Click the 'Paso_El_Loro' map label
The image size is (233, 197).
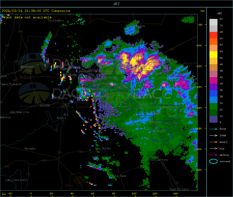coord(179,189)
